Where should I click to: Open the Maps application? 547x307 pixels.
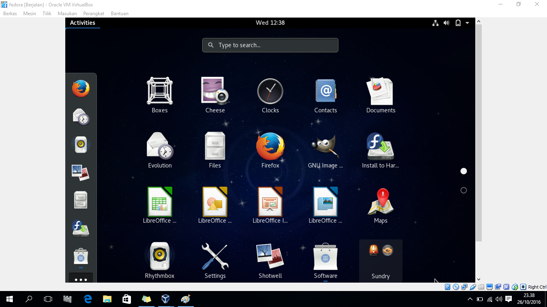click(381, 205)
